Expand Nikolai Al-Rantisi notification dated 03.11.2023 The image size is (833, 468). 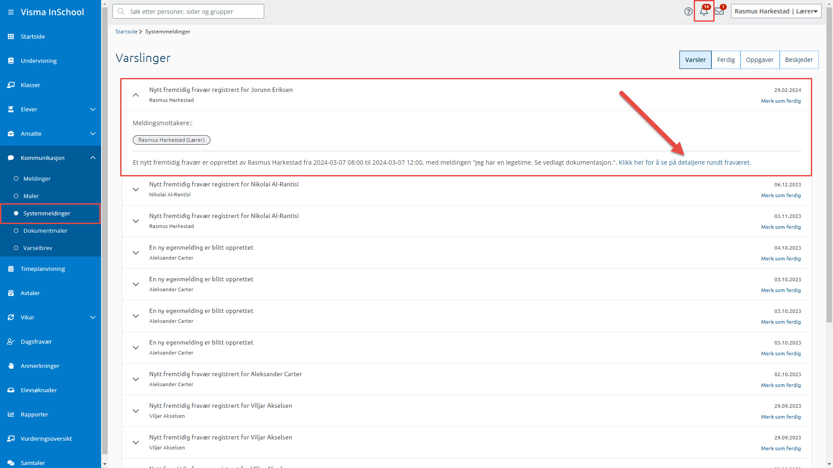136,221
